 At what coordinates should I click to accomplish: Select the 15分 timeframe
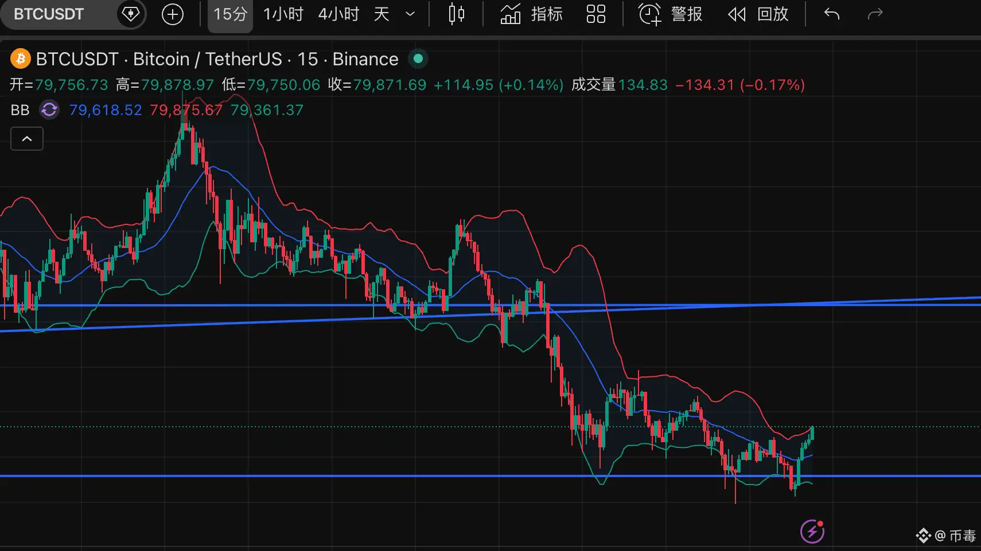coord(230,14)
